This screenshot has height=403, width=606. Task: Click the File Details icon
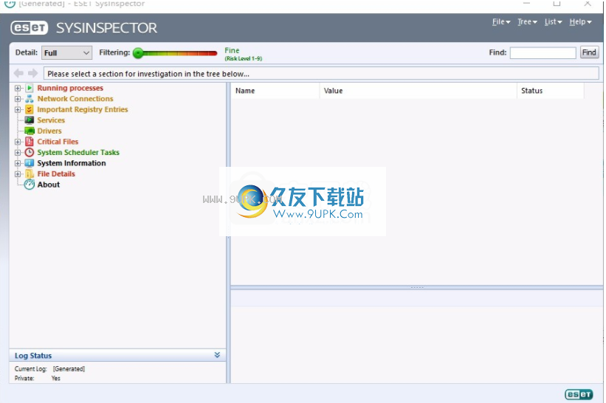[x=30, y=174]
